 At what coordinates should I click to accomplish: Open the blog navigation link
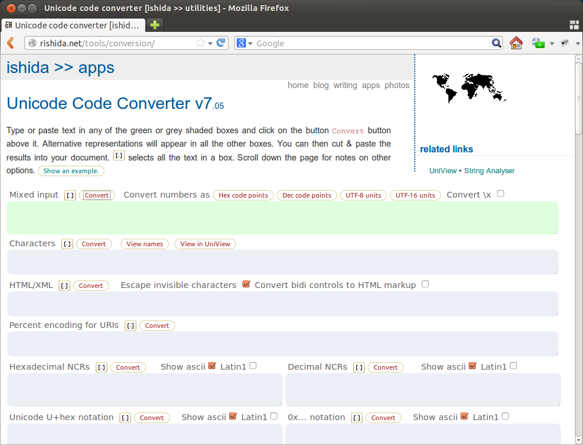click(321, 85)
